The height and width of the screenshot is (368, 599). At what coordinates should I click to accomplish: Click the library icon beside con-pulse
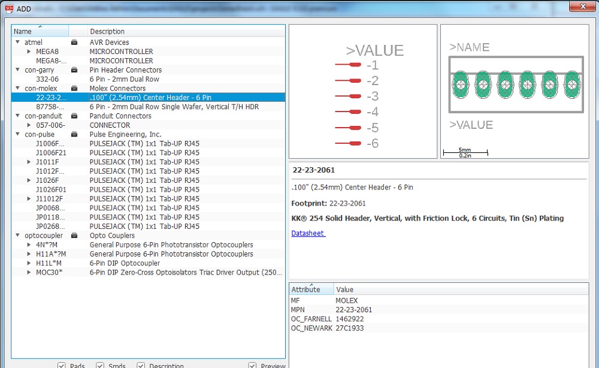[74, 134]
